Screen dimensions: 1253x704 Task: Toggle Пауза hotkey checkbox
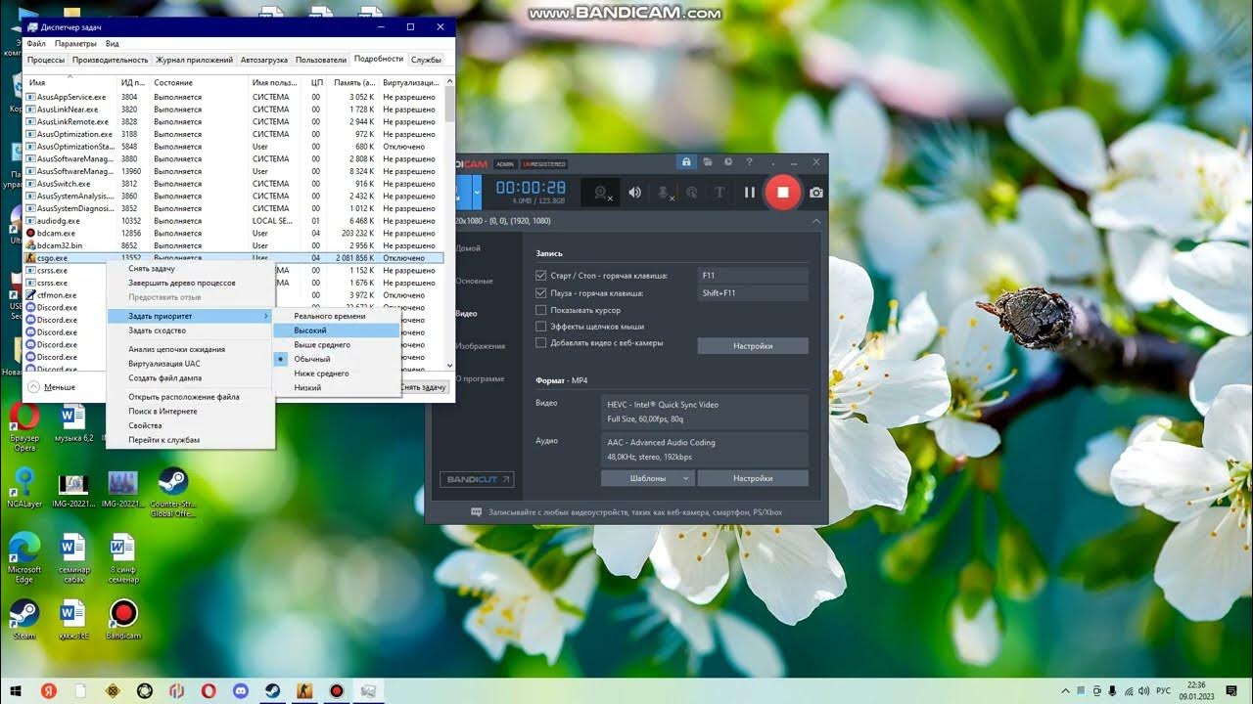tap(541, 292)
